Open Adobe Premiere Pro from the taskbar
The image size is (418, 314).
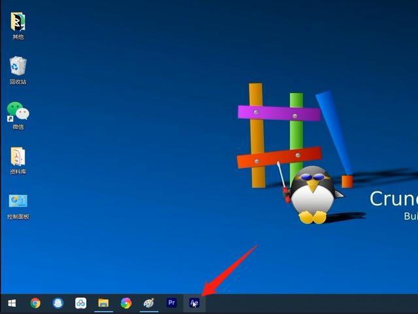tap(171, 302)
